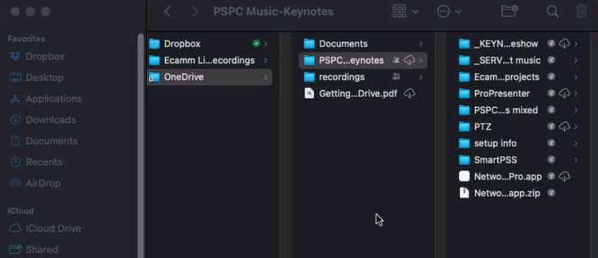Viewport: 598px width, 258px height.
Task: Expand the PTZ folder chevron
Action: [575, 127]
